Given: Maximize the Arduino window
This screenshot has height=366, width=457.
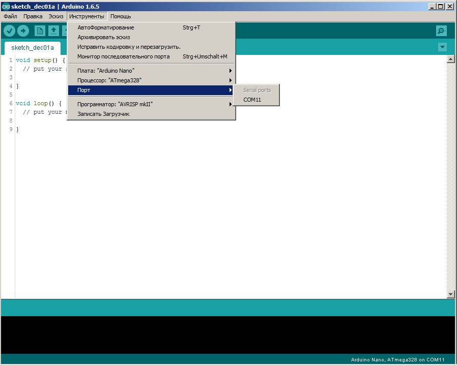Looking at the screenshot, I should pyautogui.click(x=441, y=7).
